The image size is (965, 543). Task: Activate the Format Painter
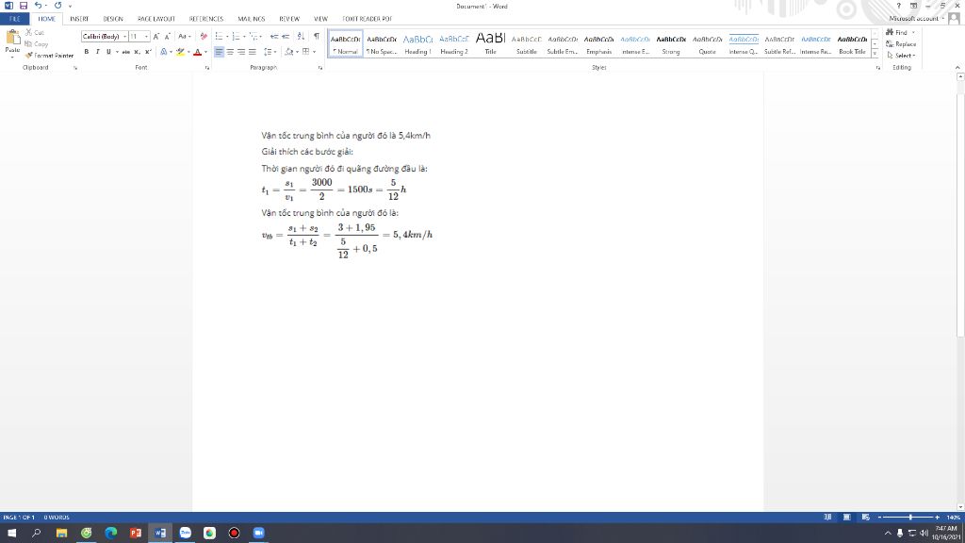49,56
